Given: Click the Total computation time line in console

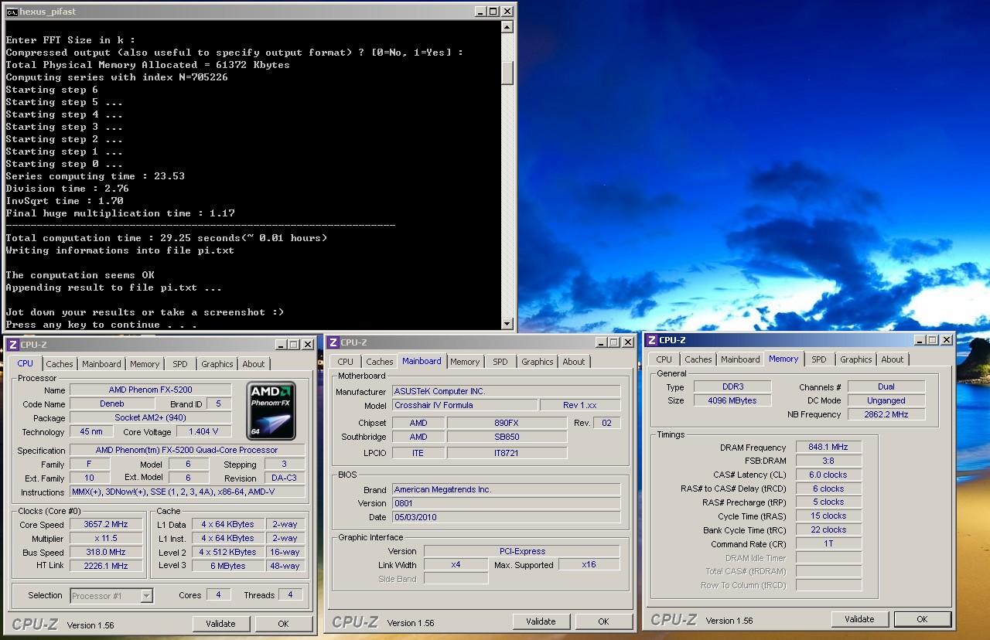Looking at the screenshot, I should [x=166, y=238].
